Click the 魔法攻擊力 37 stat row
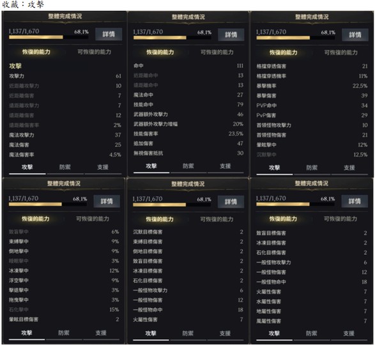The image size is (375, 345). pos(65,135)
